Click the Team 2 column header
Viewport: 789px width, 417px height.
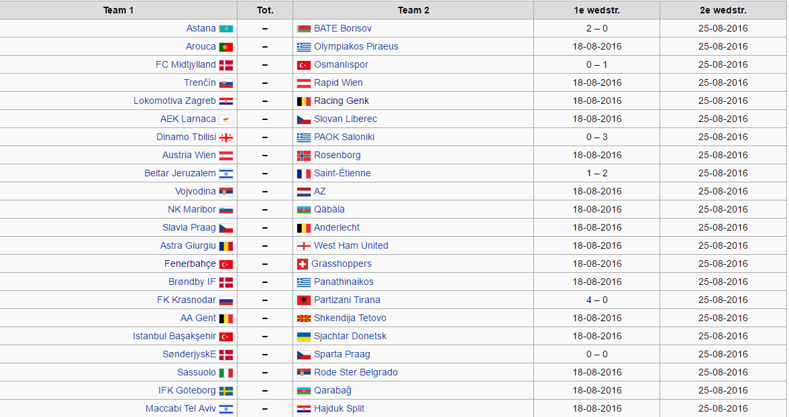coord(413,10)
